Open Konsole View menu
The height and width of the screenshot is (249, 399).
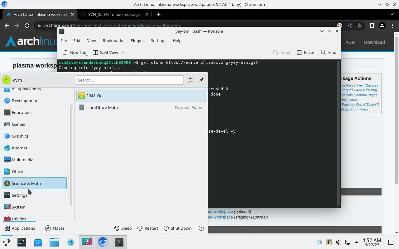pos(91,40)
